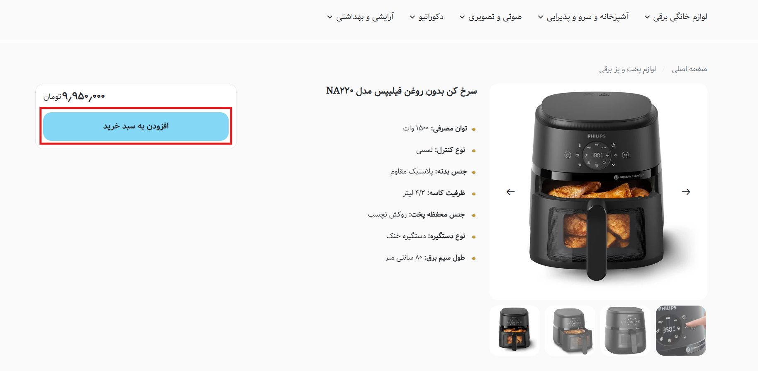The height and width of the screenshot is (371, 758).
Task: Select first thumbnail of fryer with chicken
Action: (x=515, y=330)
